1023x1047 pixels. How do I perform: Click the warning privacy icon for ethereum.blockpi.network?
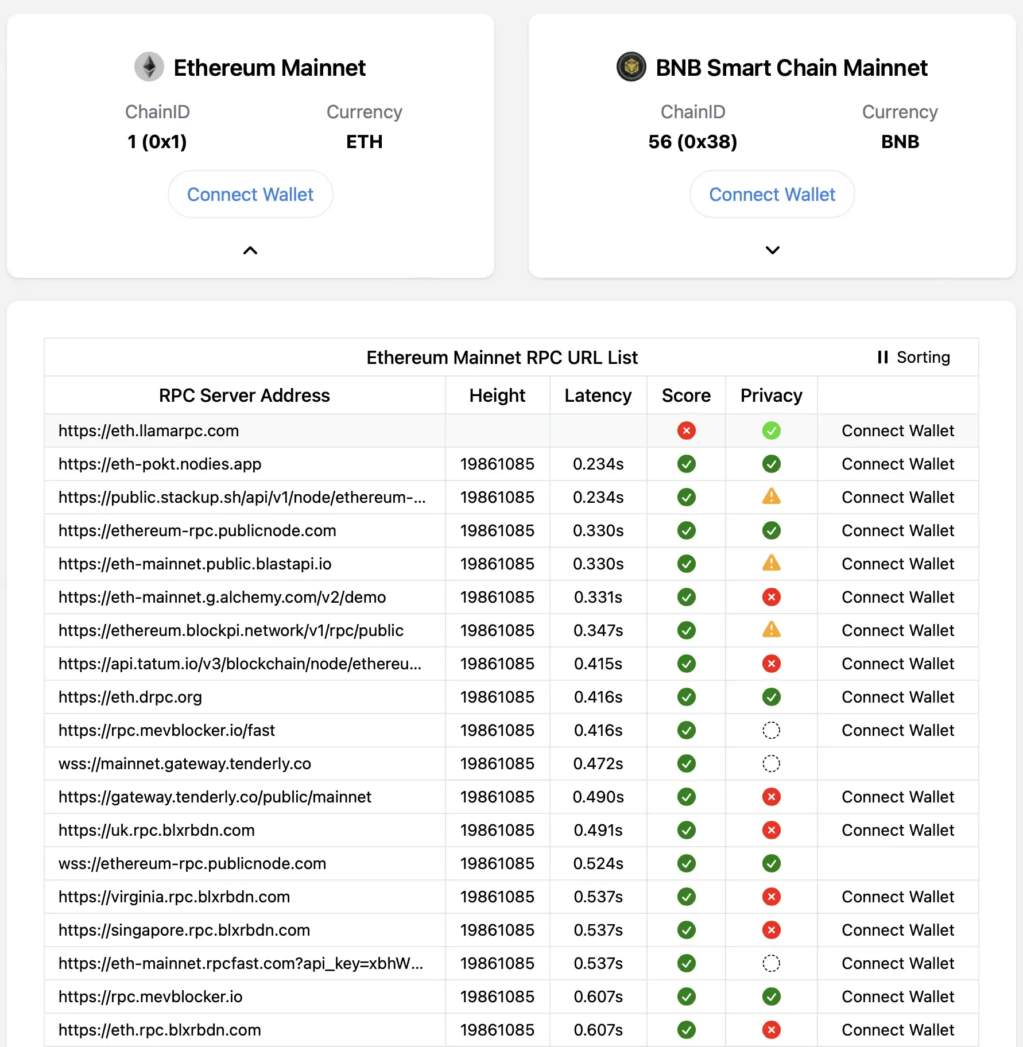[x=771, y=630]
